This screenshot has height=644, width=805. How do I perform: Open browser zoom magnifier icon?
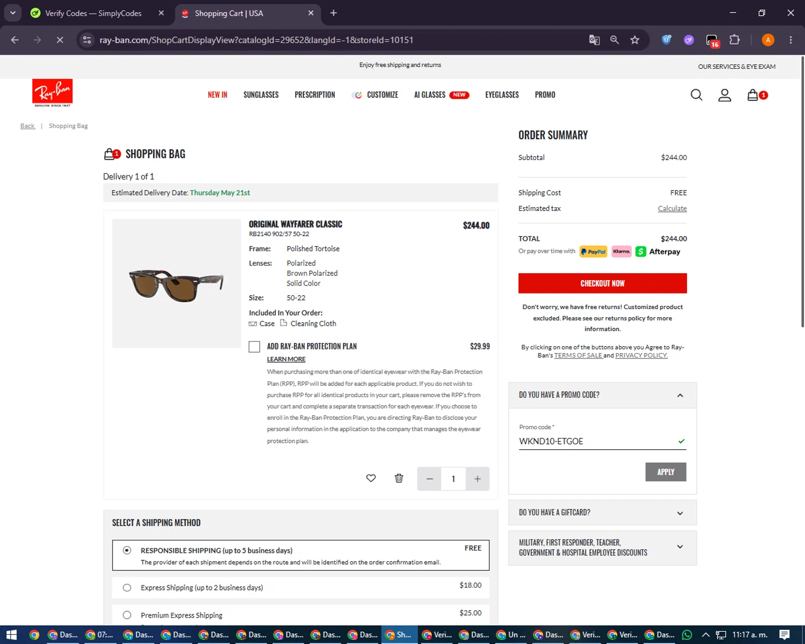tap(614, 40)
